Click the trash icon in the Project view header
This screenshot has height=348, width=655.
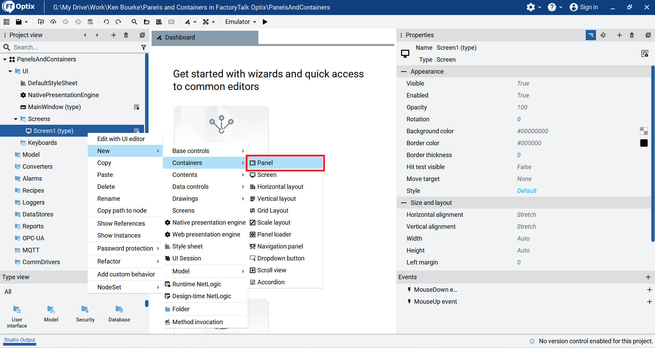(x=126, y=35)
